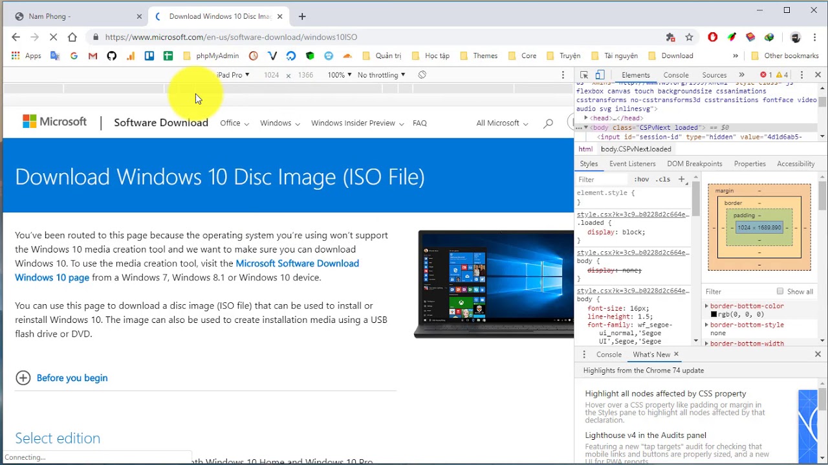This screenshot has height=465, width=828.
Task: Close the bottom DevTools drawer
Action: coord(818,354)
